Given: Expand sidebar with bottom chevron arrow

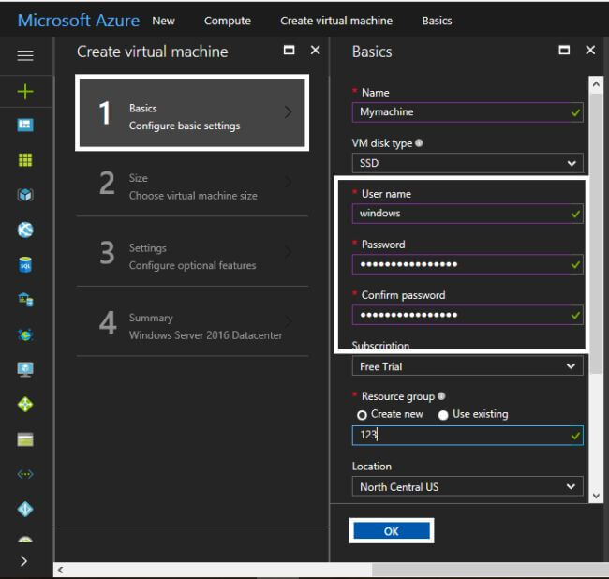Looking at the screenshot, I should click(24, 561).
